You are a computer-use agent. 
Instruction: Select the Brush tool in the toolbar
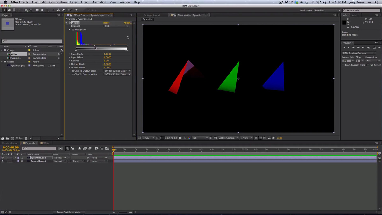(x=54, y=10)
